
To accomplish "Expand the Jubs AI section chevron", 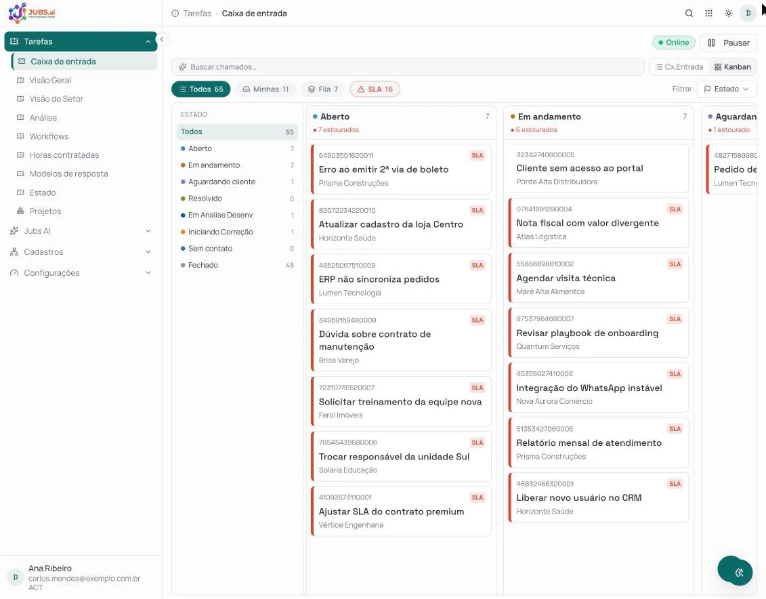I will tap(148, 230).
